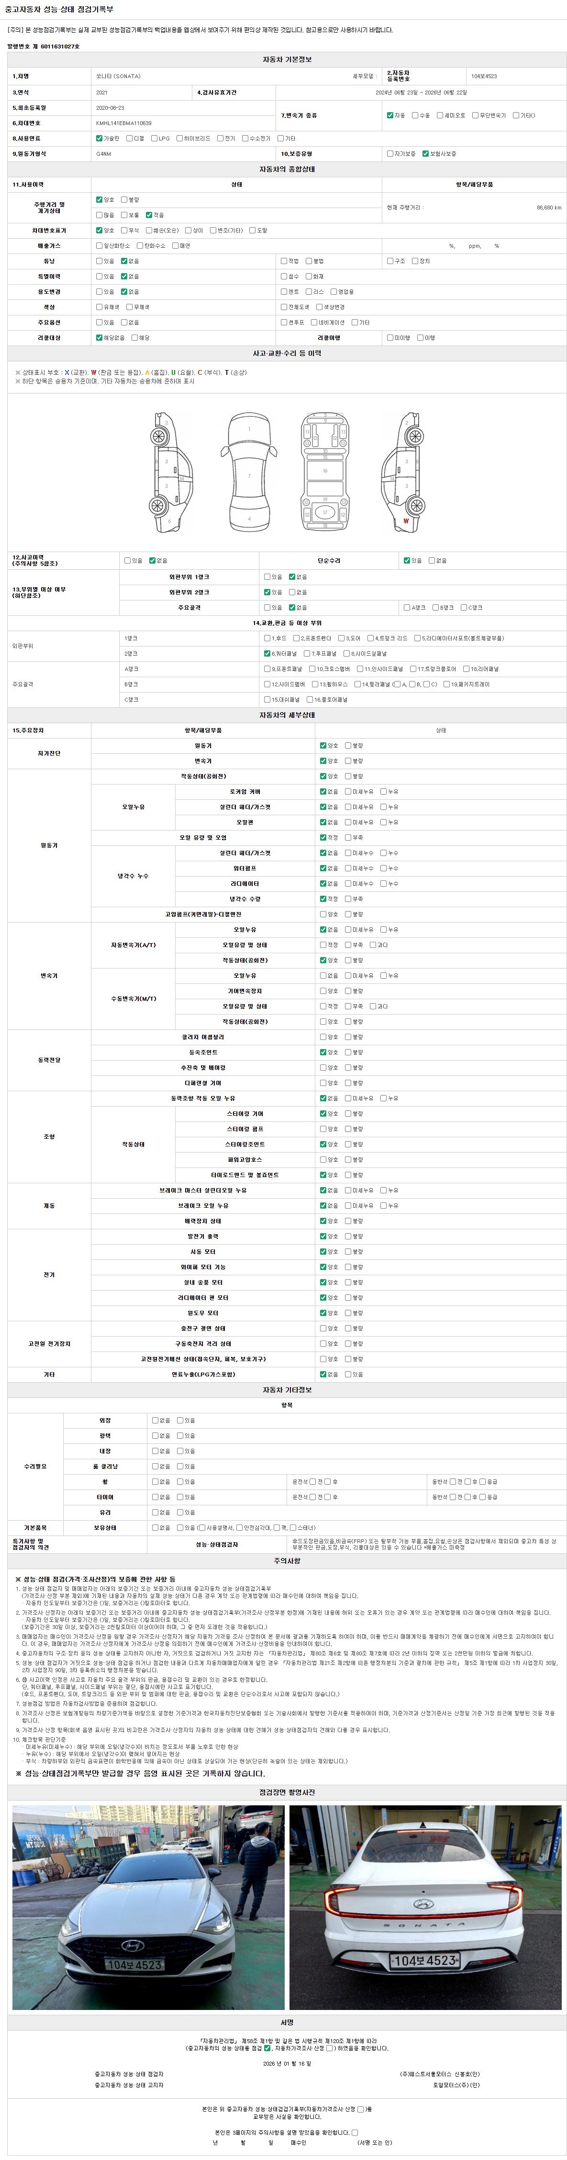Mark the 침수 special history checkbox
Screen dimensions: 567x2160
284,276
